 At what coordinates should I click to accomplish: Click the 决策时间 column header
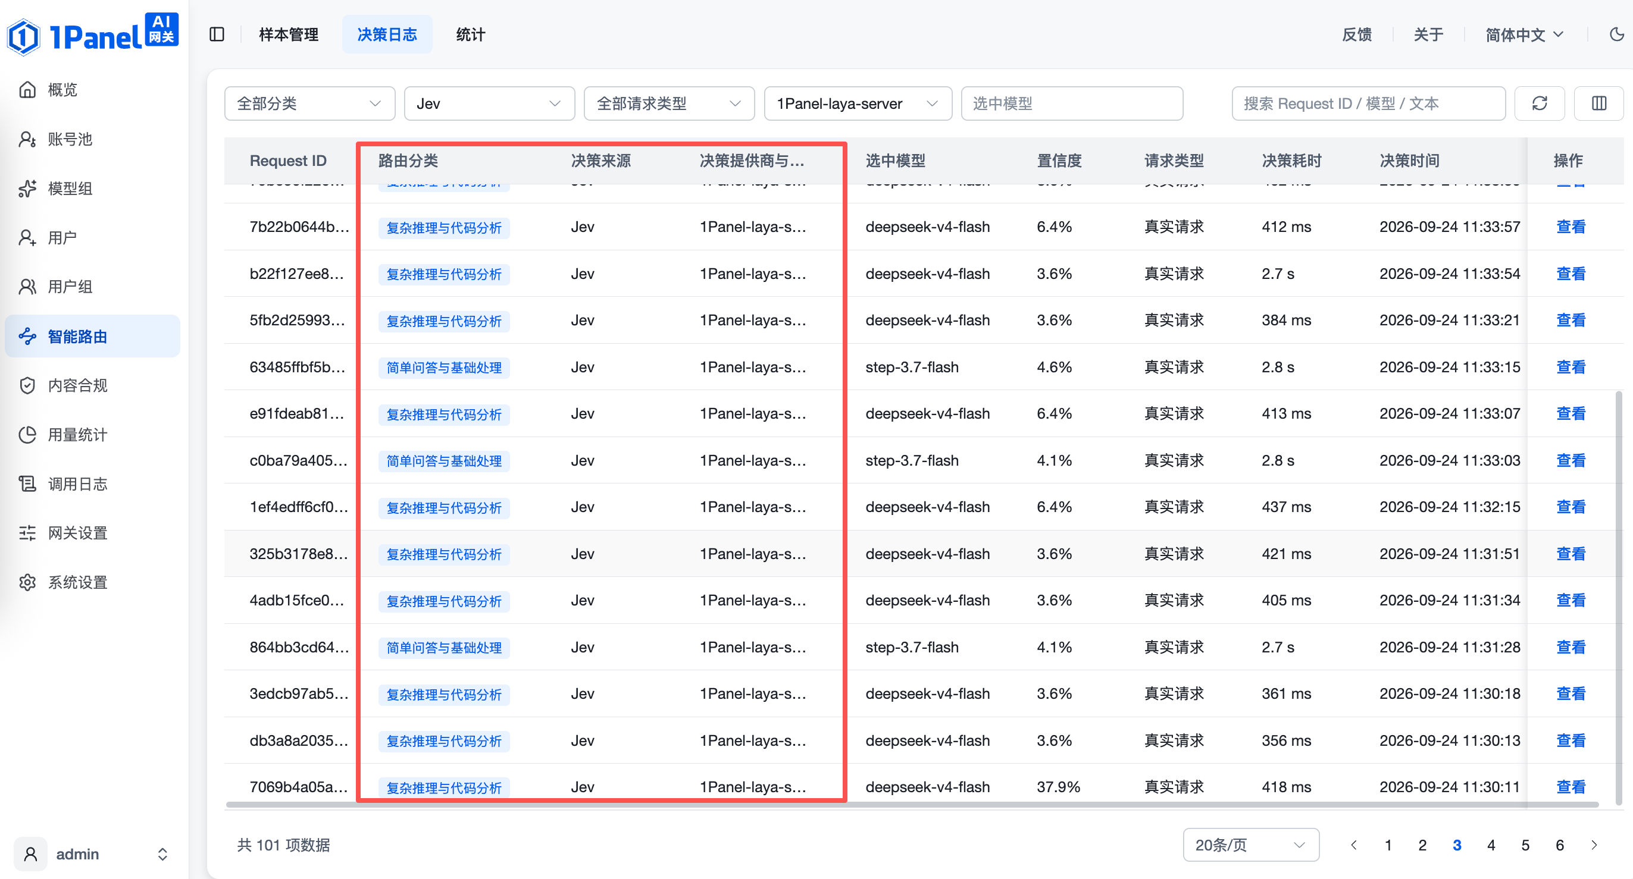point(1409,160)
